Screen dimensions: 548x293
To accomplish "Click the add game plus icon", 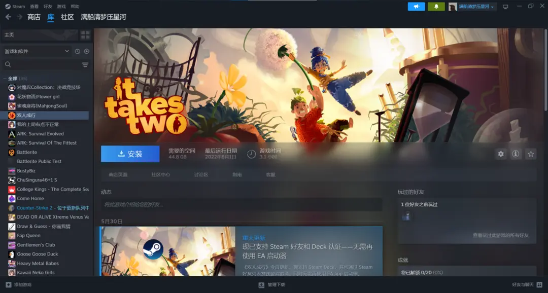I will coord(9,284).
